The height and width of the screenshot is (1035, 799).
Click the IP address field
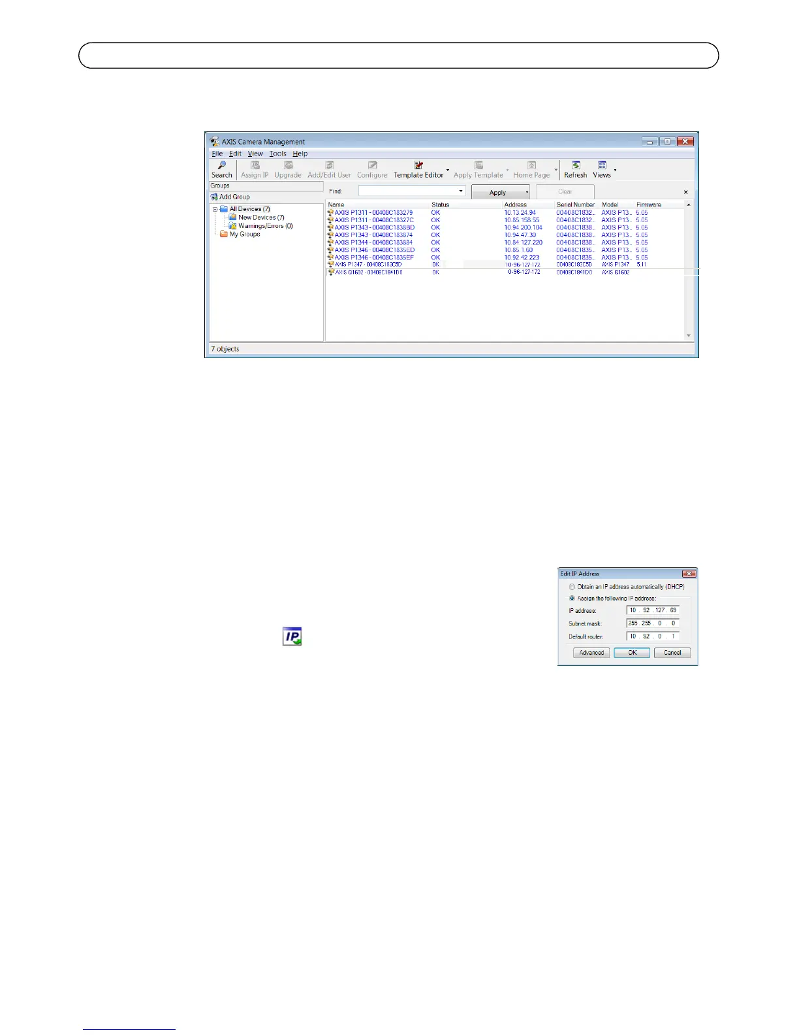pos(653,610)
